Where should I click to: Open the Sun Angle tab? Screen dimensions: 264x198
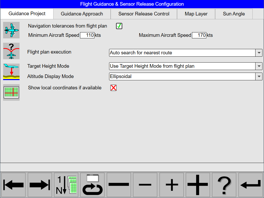(x=234, y=14)
